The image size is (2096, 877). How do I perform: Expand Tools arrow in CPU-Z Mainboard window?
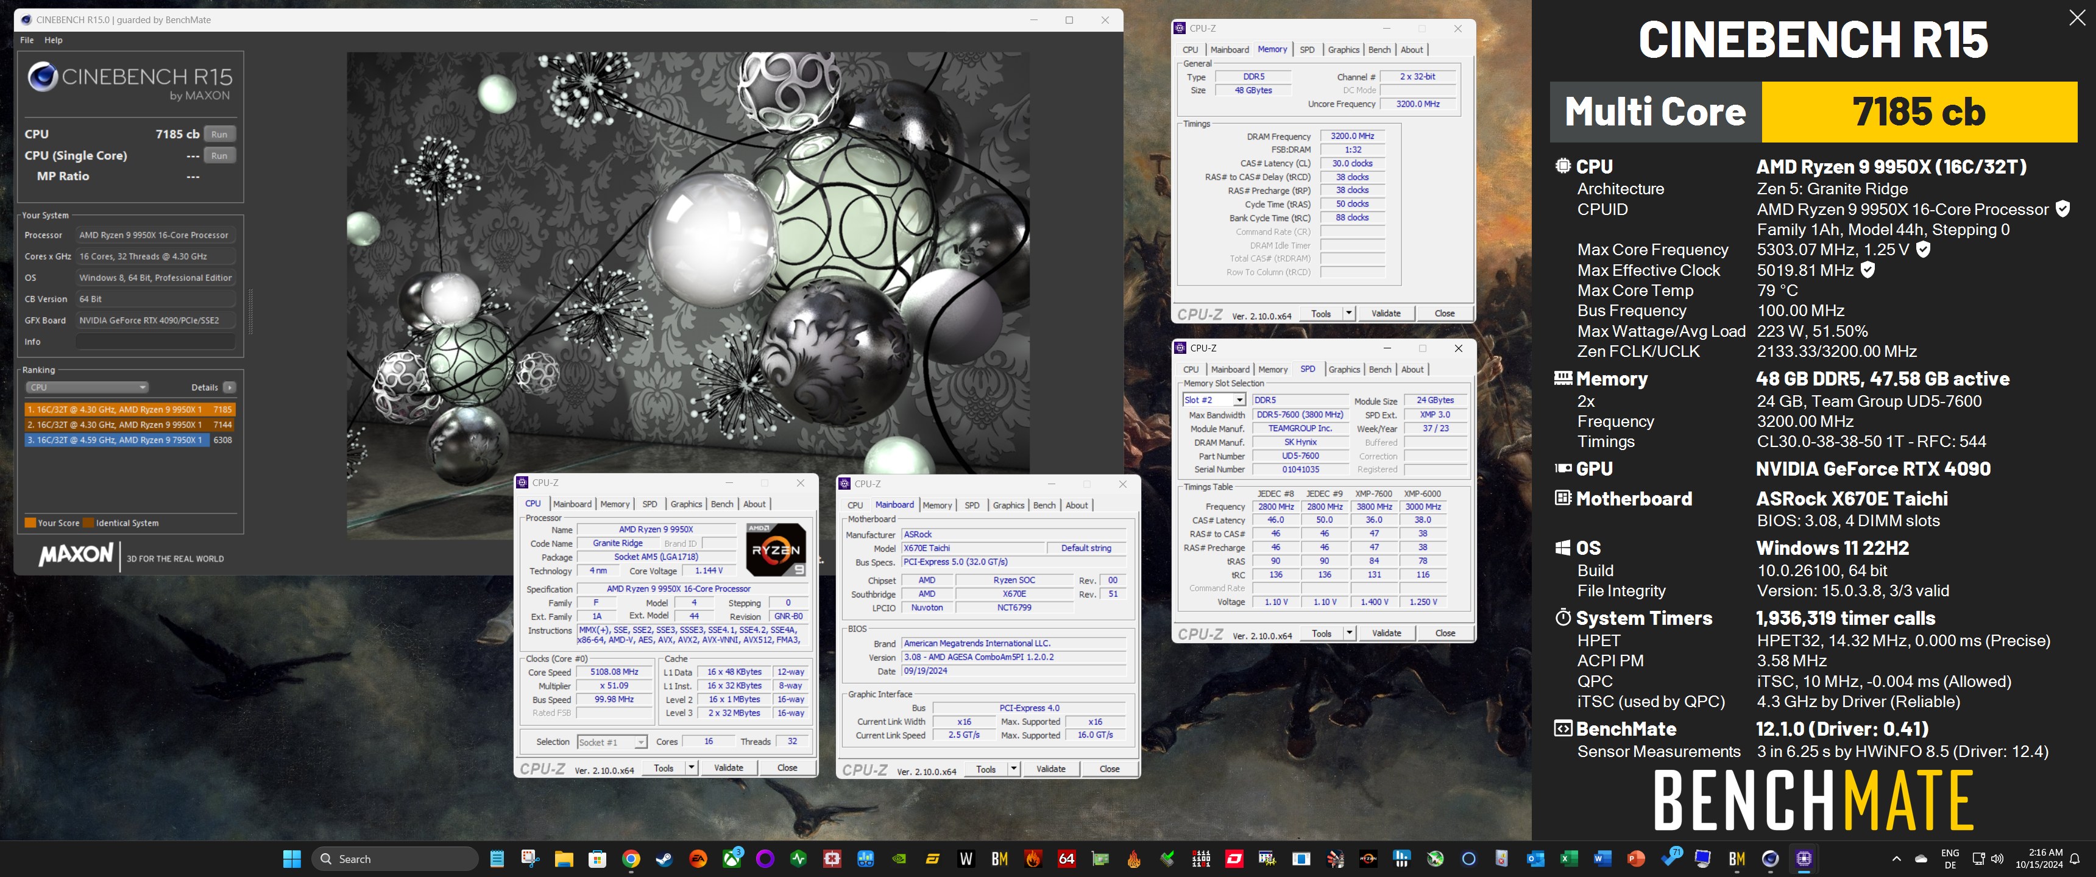[x=1013, y=769]
